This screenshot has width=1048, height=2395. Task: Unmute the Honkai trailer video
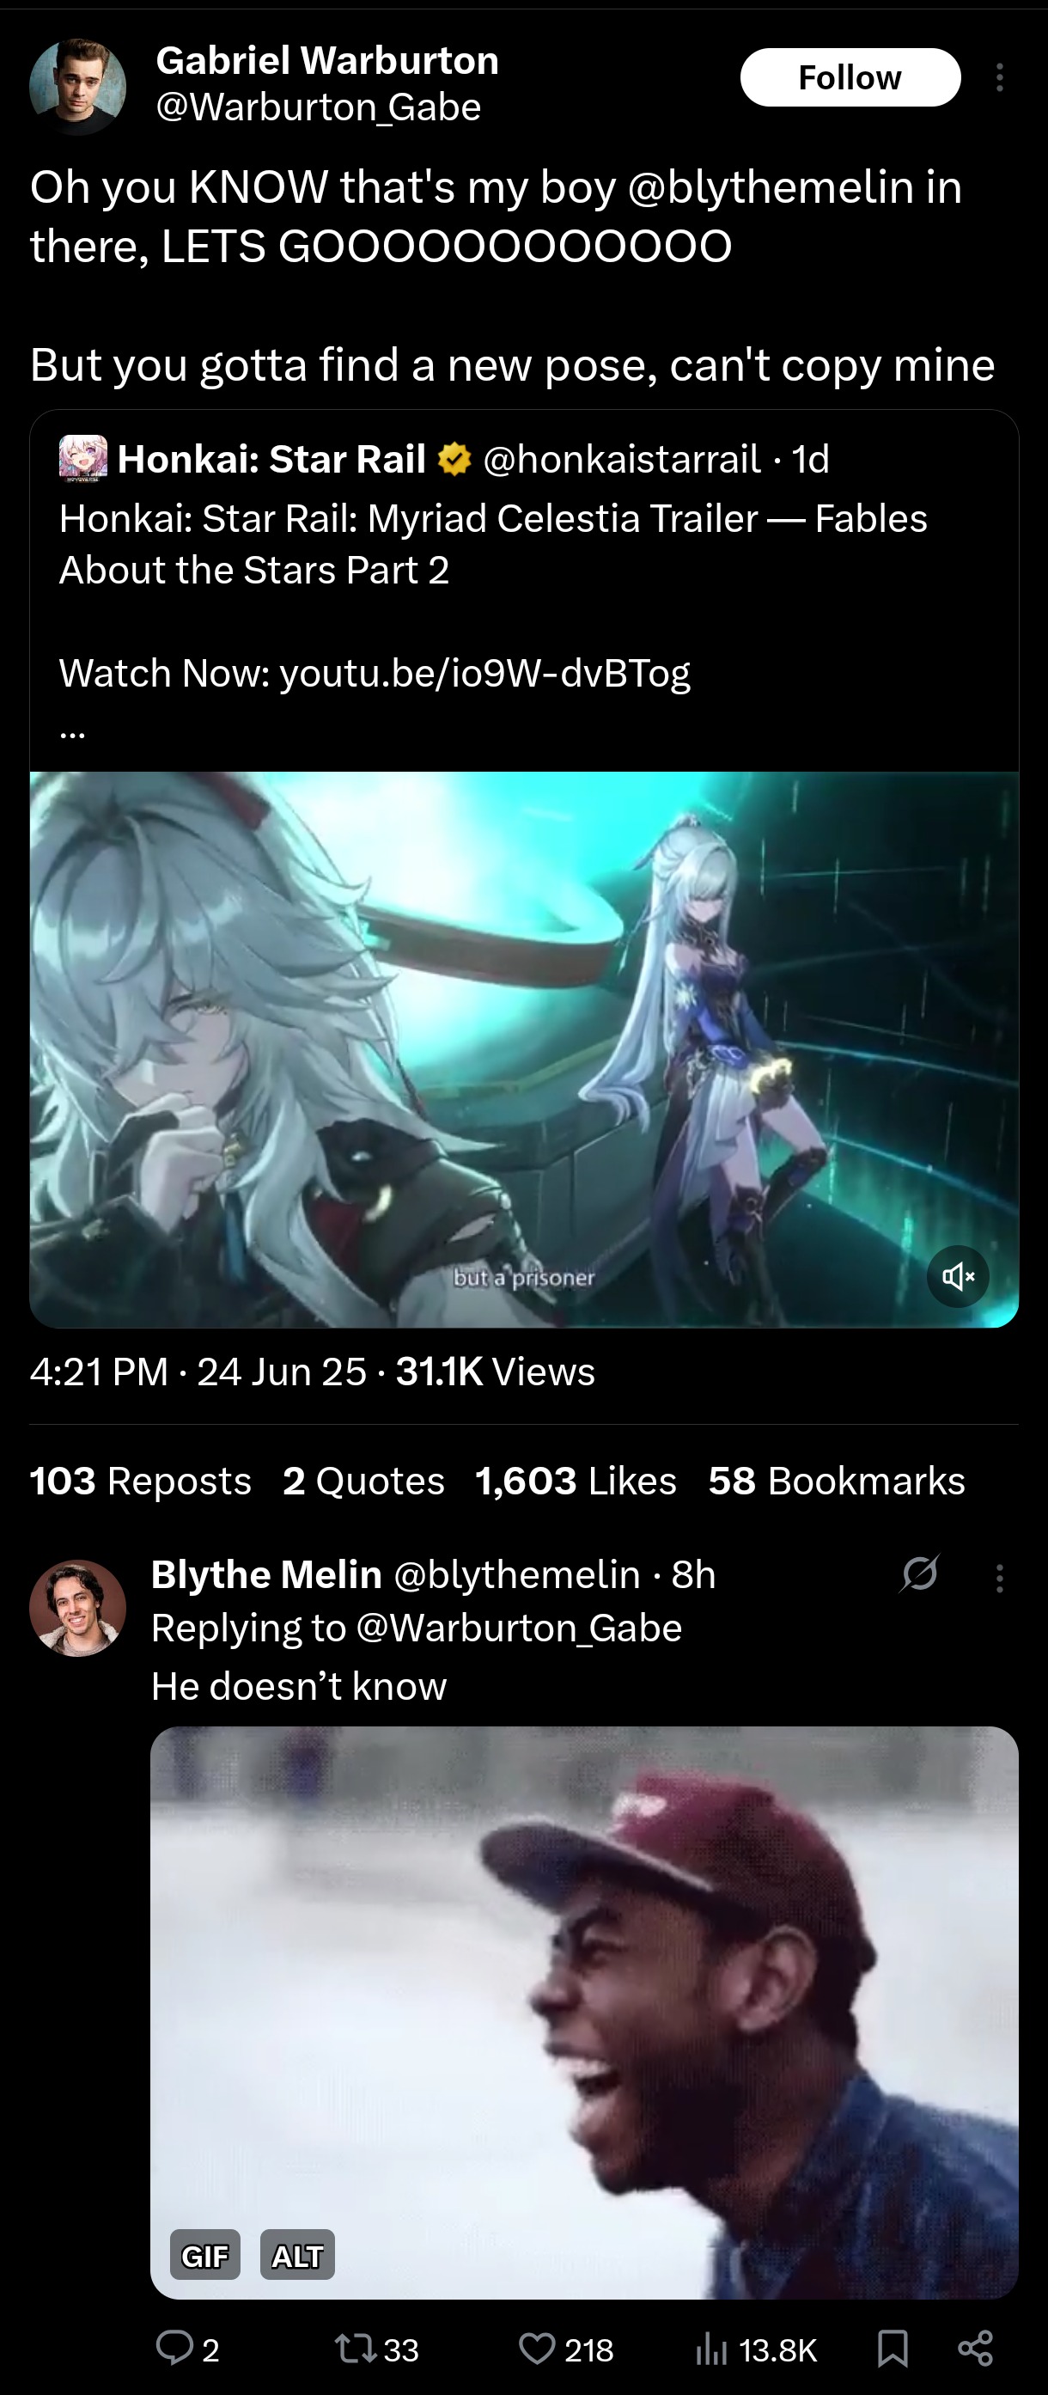pyautogui.click(x=958, y=1276)
